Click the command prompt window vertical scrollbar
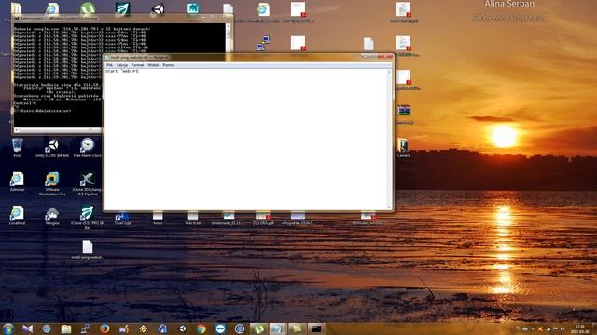597x335 pixels. pos(228,38)
